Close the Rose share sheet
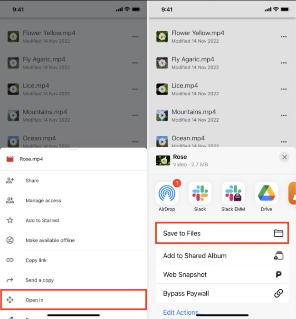 (x=285, y=157)
